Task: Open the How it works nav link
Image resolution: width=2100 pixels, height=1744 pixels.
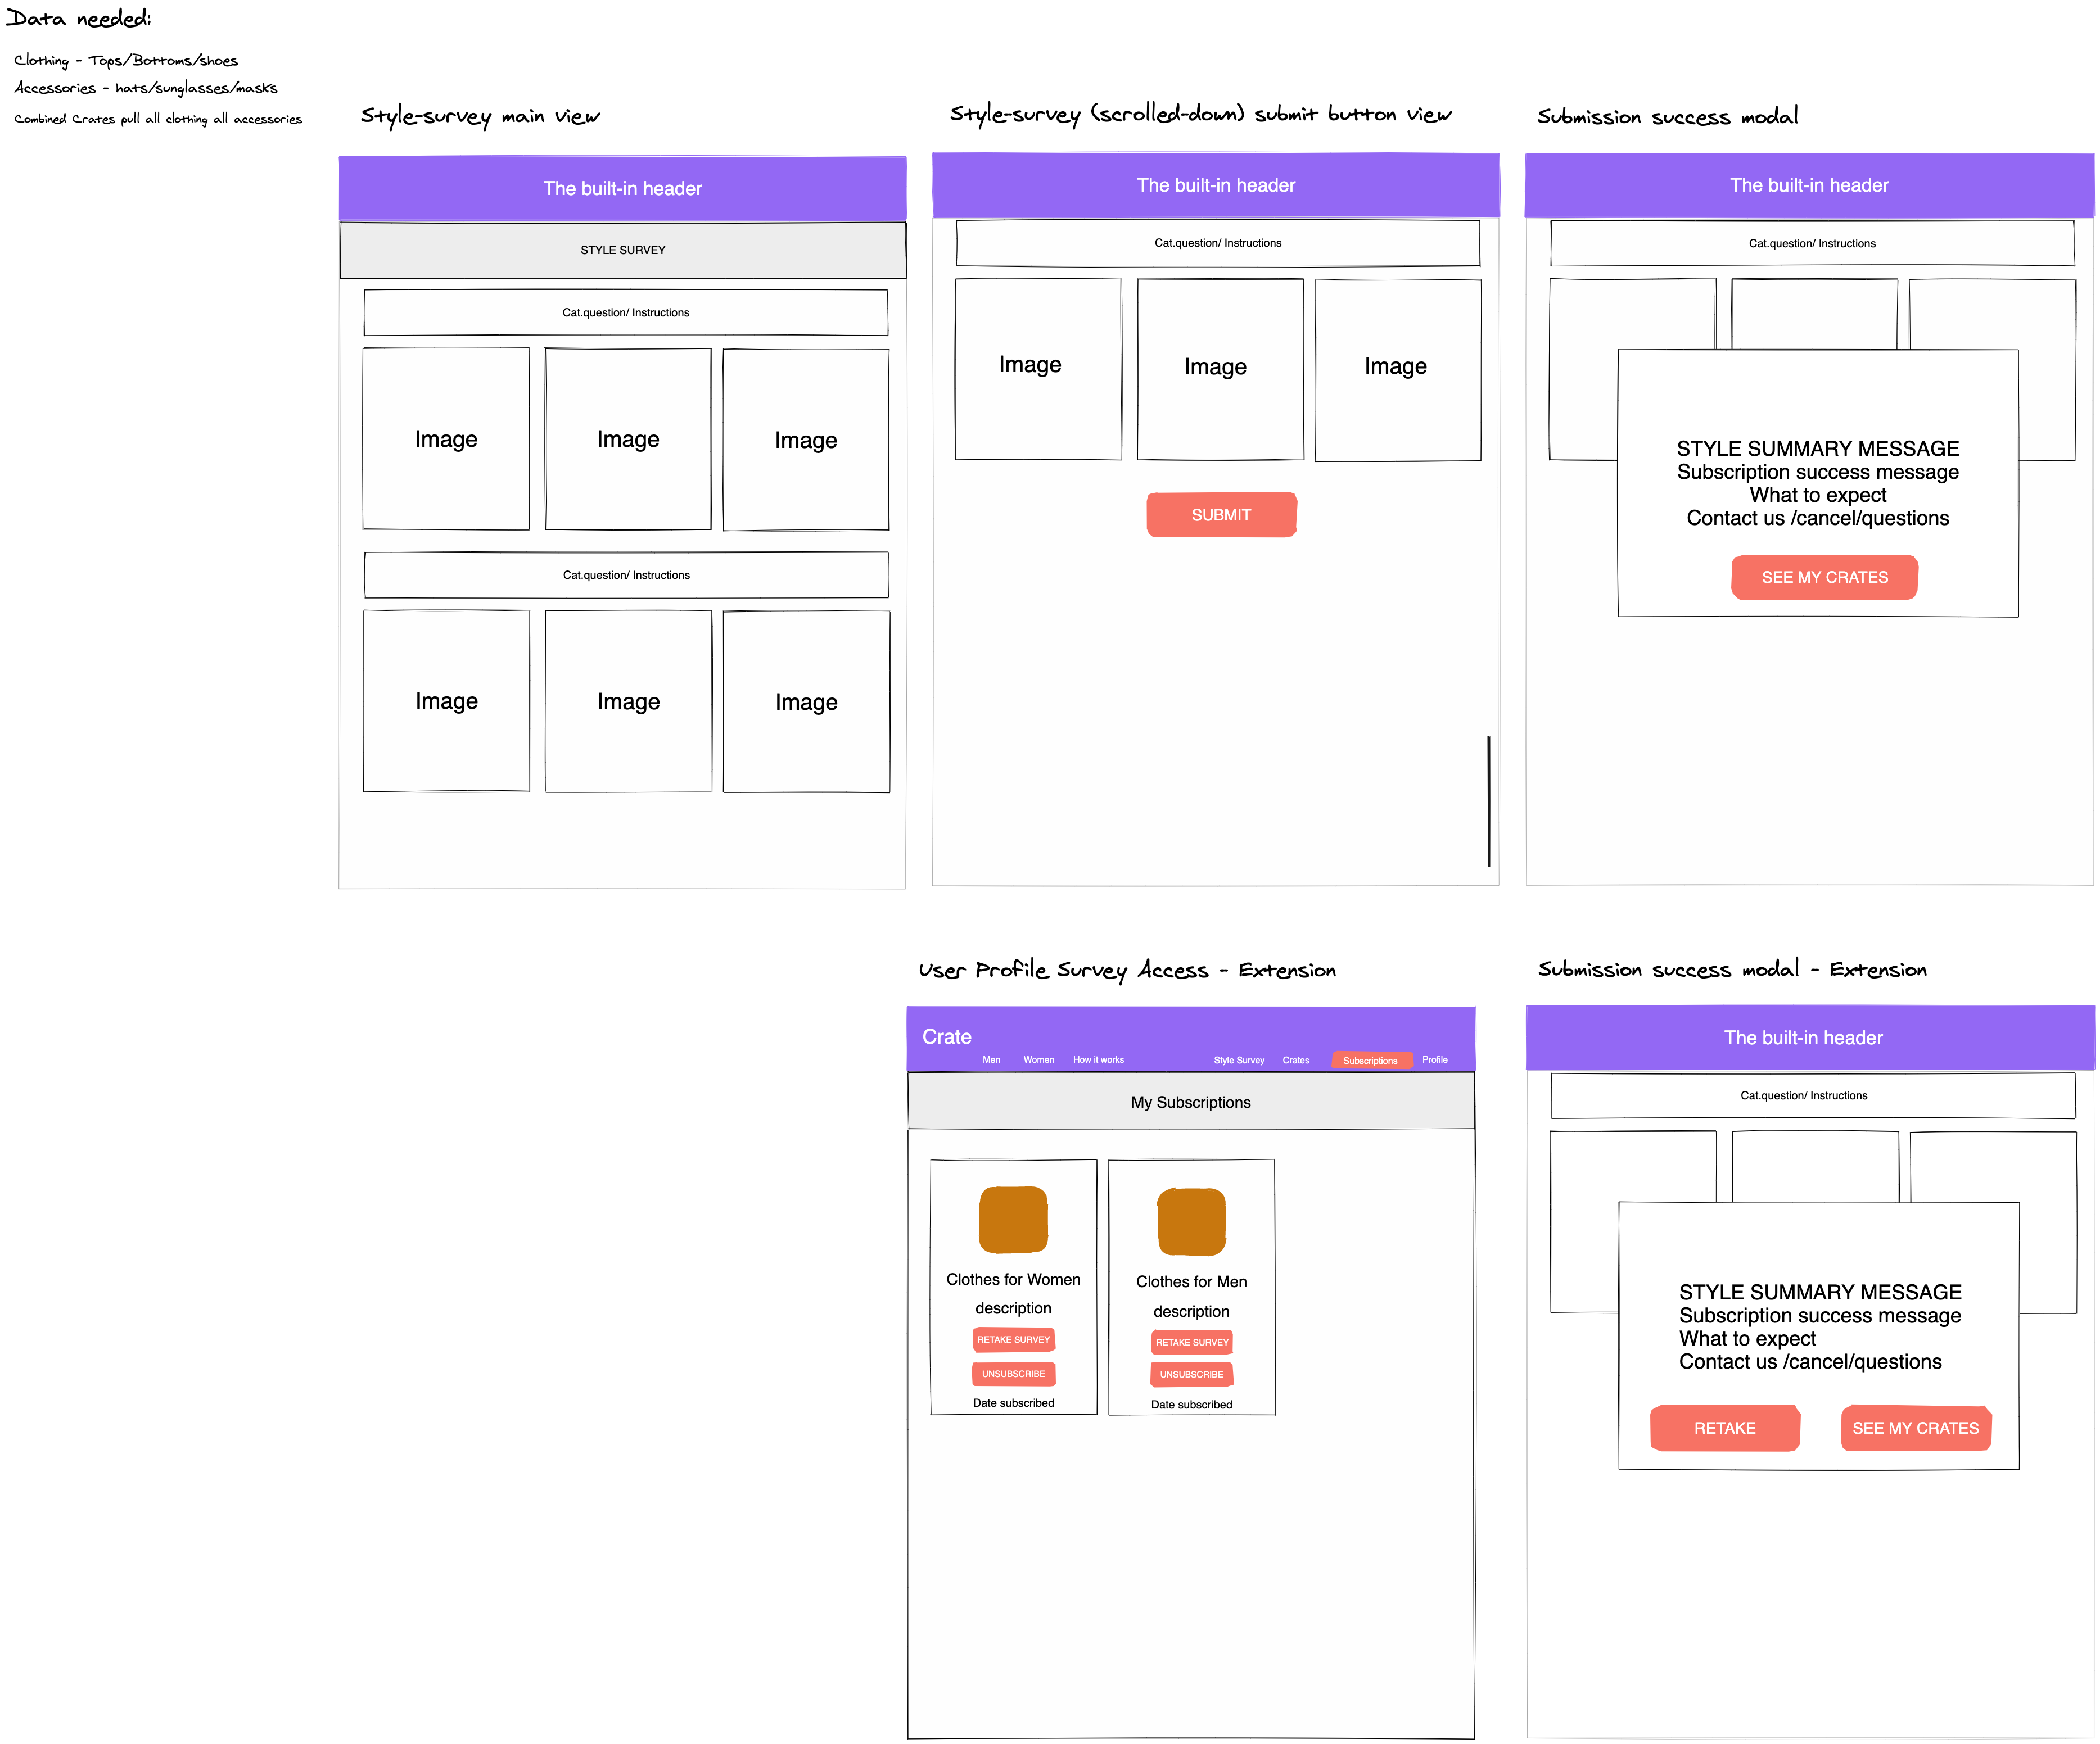Action: click(x=1098, y=1059)
